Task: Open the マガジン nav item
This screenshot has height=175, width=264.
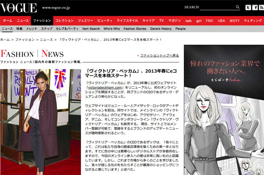Action: [x=175, y=21]
